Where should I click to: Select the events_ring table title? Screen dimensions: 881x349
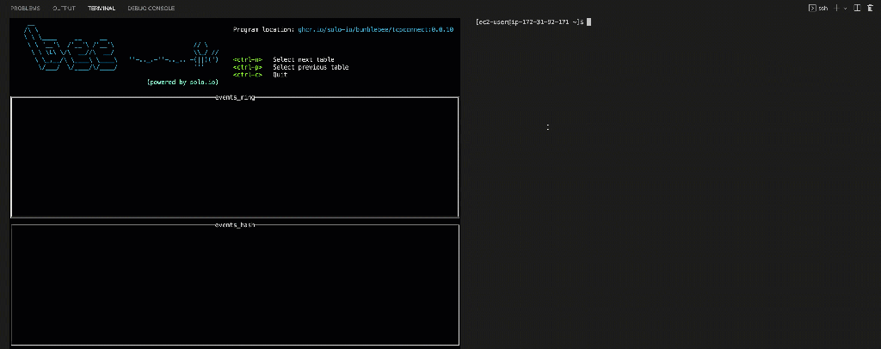pyautogui.click(x=234, y=97)
